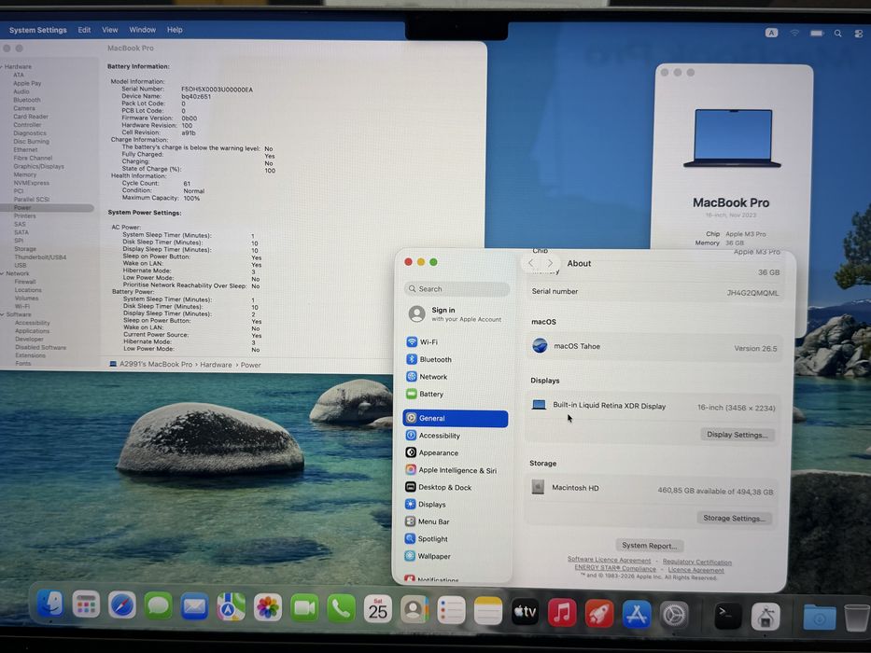Screen dimensions: 871x653
Task: Open the Edit menu
Action: click(x=84, y=30)
